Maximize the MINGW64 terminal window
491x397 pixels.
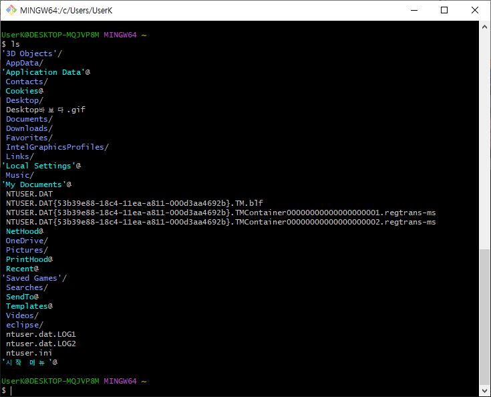pos(444,10)
